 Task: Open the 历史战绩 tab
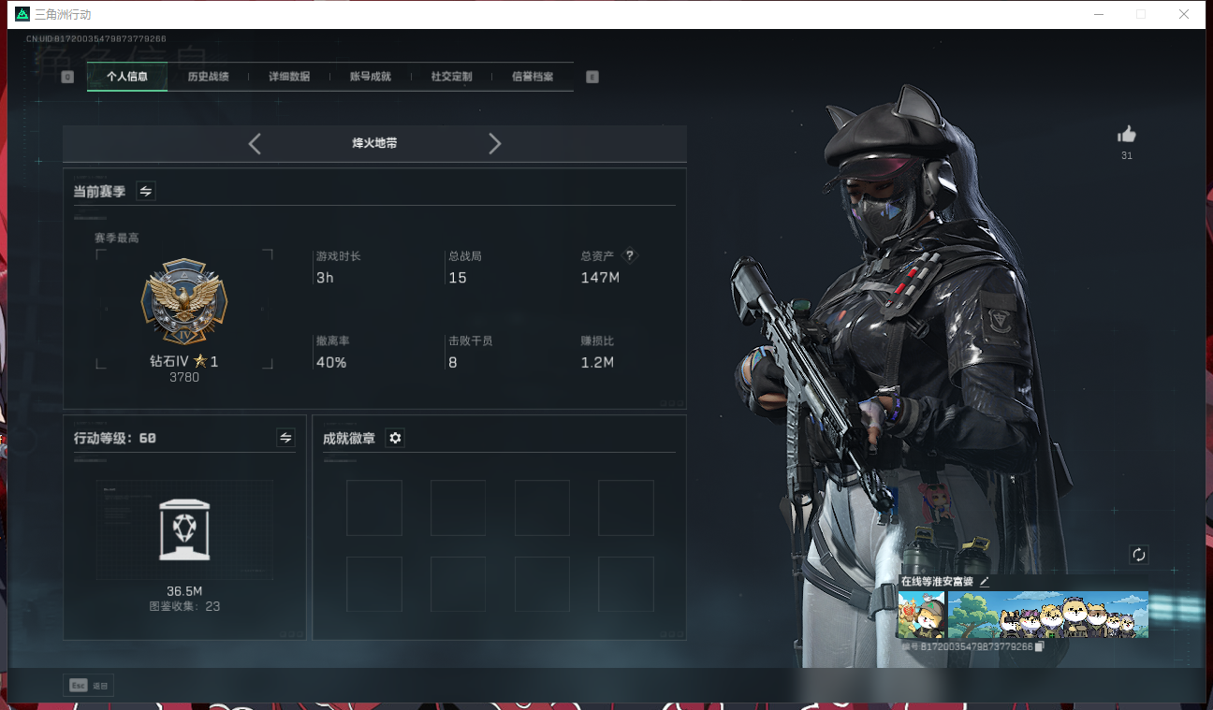[208, 77]
